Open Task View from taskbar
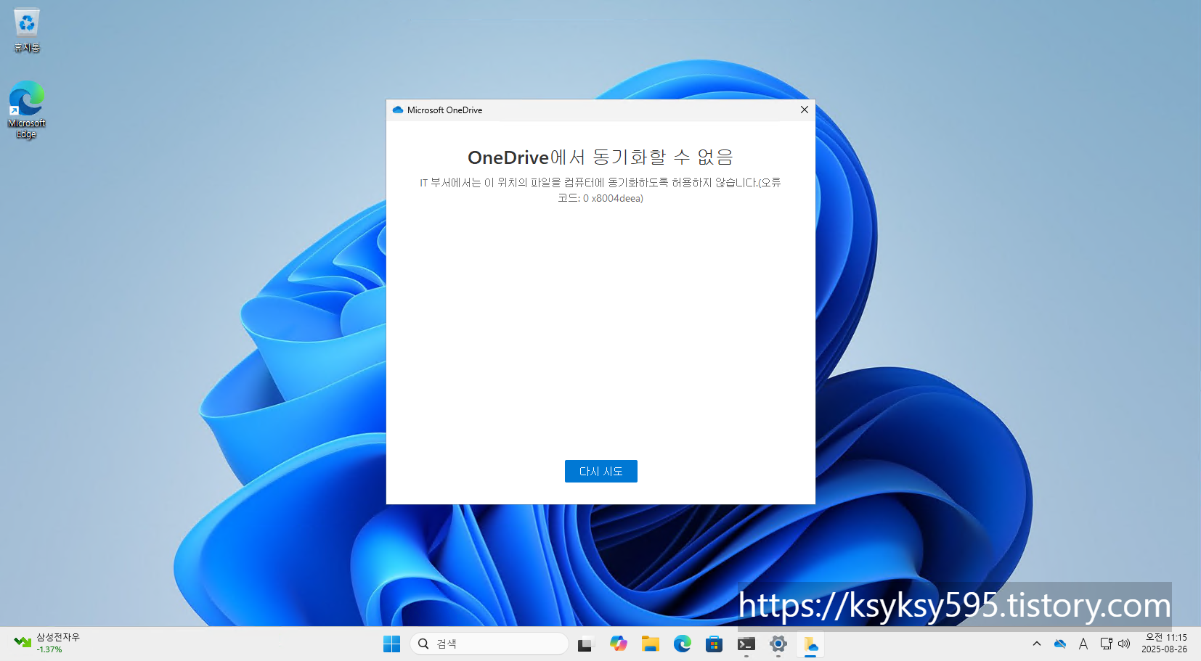1201x661 pixels. tap(585, 644)
